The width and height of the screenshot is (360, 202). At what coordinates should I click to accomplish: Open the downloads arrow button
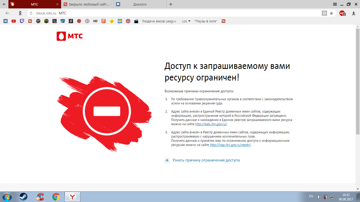[x=354, y=13]
